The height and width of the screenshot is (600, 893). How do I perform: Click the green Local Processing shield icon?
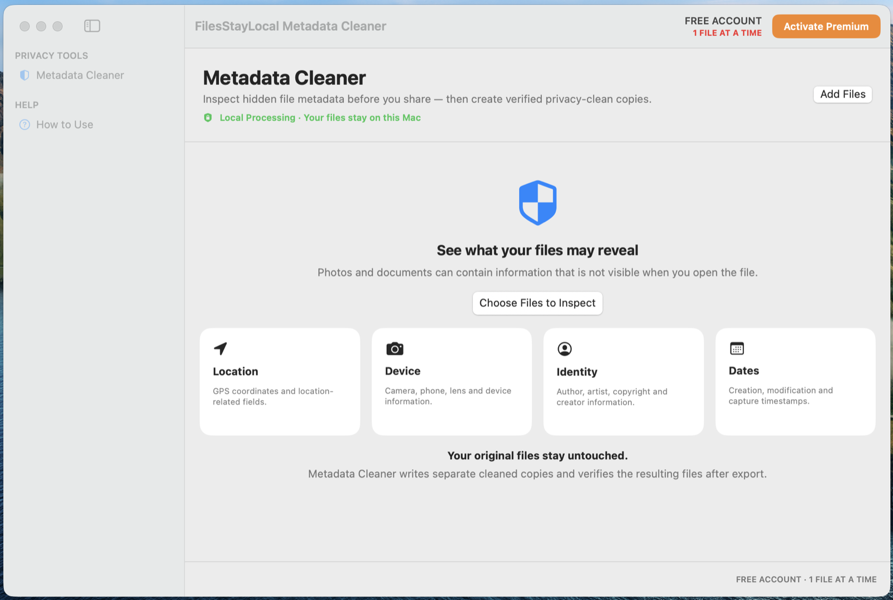tap(208, 118)
